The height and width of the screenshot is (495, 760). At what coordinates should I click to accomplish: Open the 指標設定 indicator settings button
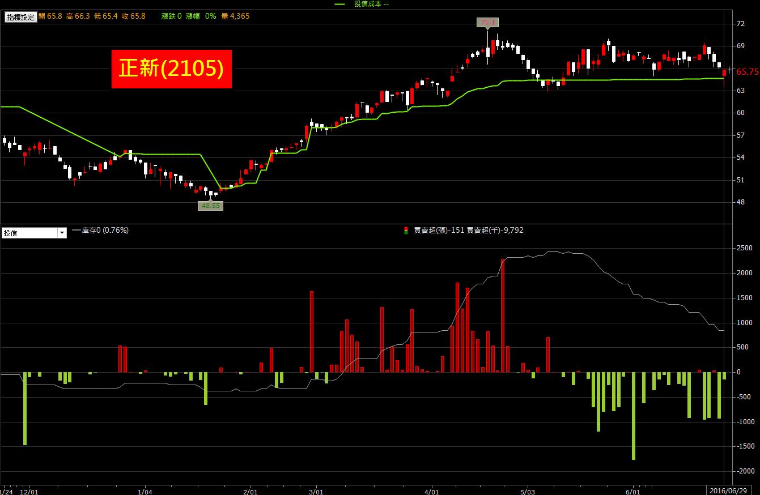click(x=21, y=17)
